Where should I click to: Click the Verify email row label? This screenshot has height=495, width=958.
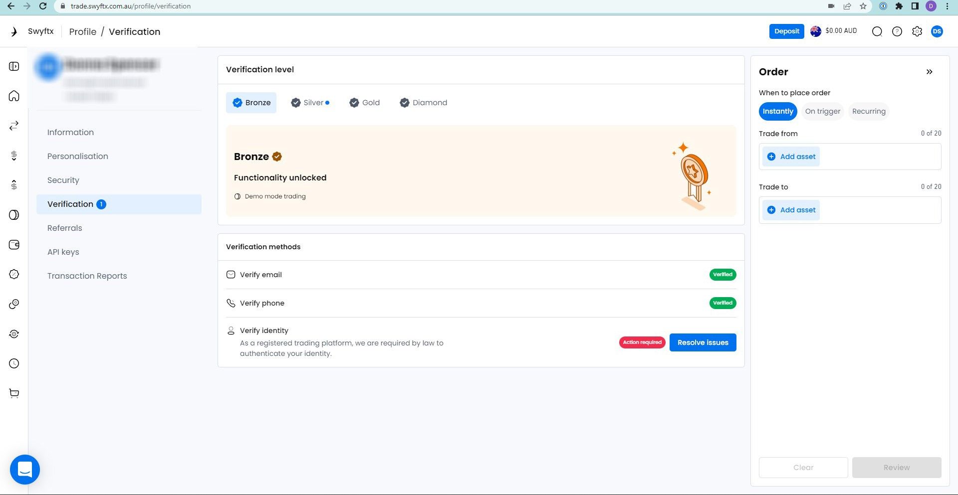pos(260,275)
